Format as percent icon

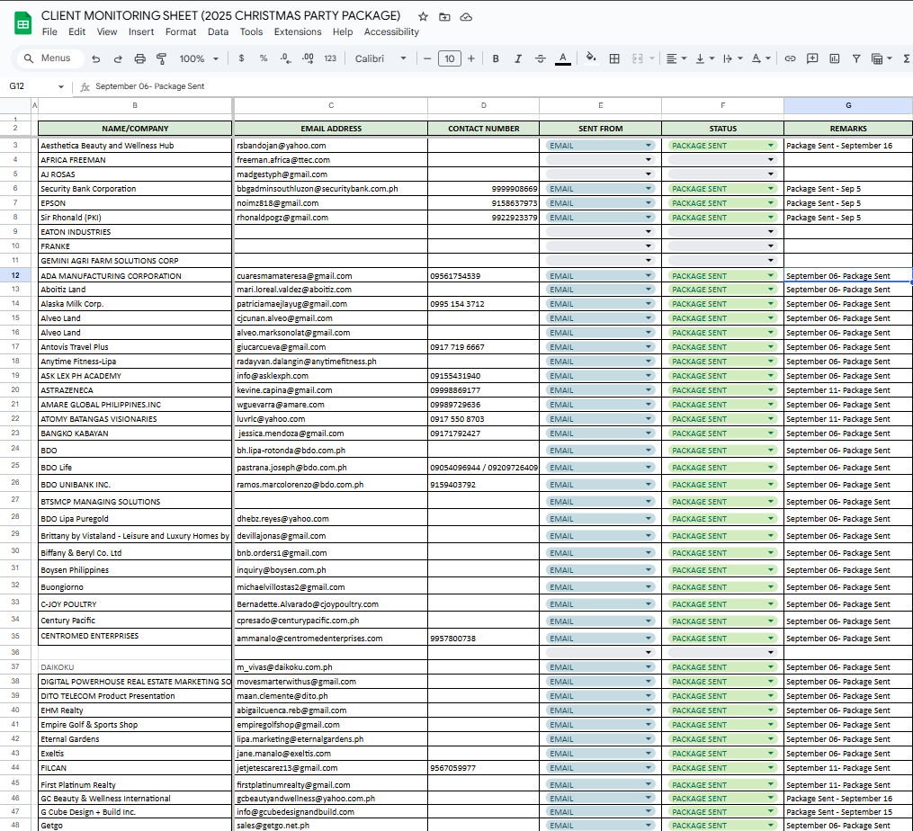pyautogui.click(x=264, y=58)
